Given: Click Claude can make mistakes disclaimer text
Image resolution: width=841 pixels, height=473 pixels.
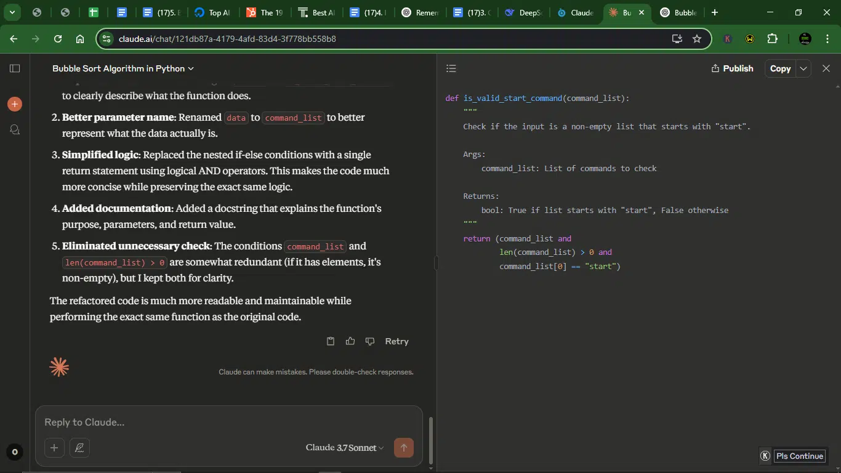Looking at the screenshot, I should pos(316,372).
